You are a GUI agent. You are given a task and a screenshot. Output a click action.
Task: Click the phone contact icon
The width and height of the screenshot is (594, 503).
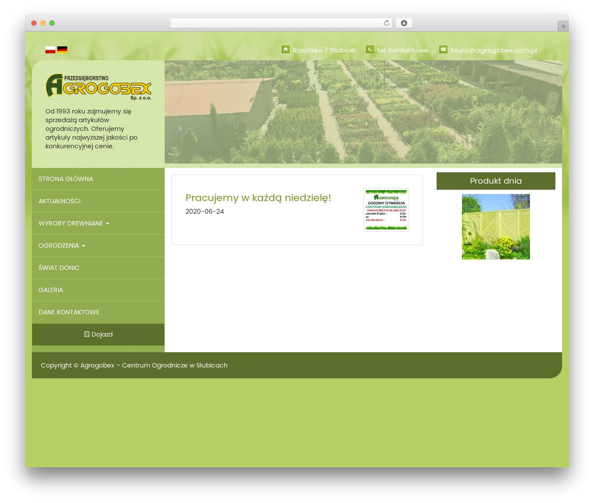click(370, 50)
